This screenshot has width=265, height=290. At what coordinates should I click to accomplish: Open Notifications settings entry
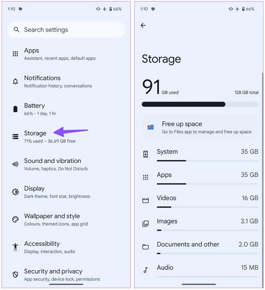point(67,81)
